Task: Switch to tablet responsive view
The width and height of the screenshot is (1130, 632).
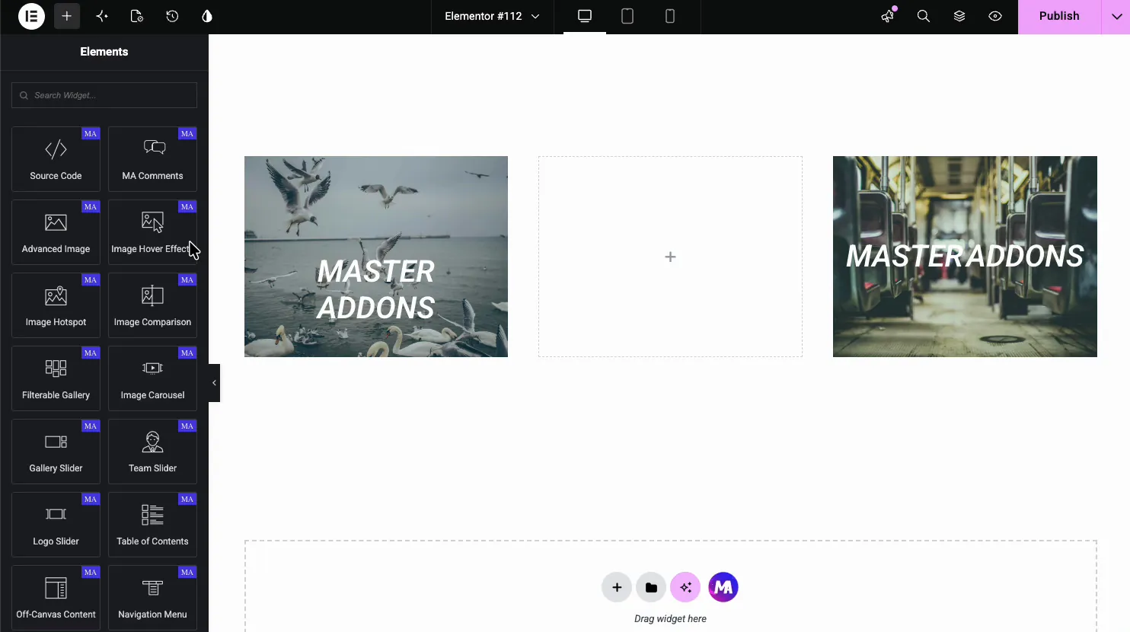Action: (627, 16)
